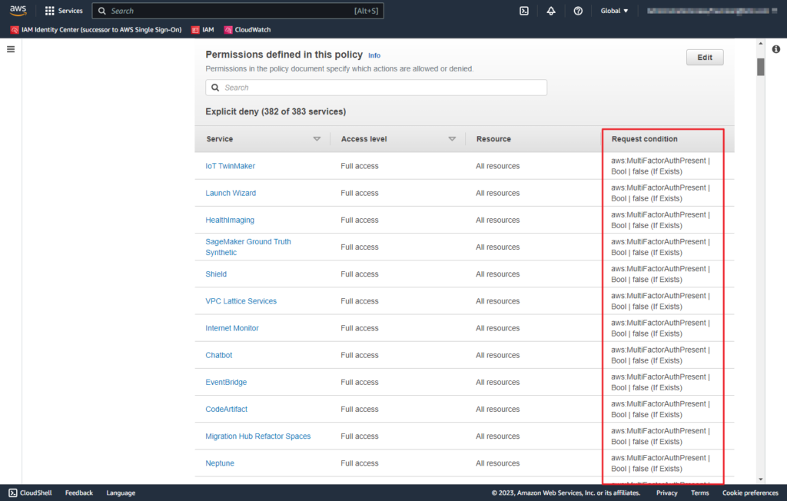Screen dimensions: 787x501
Task: Open the Chatbot service link
Action: pos(219,356)
